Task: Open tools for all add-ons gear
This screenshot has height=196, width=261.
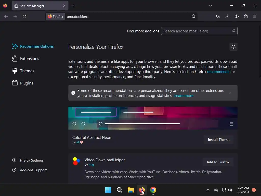Action: tap(233, 47)
